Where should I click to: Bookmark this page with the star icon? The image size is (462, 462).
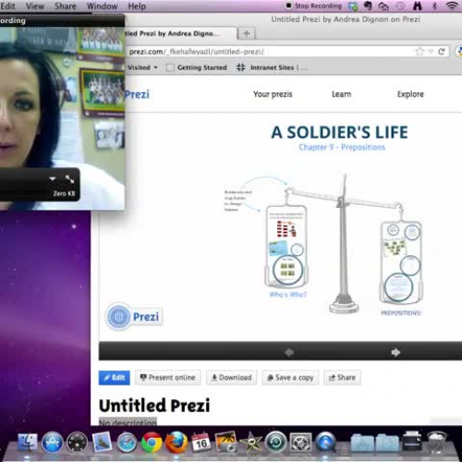pyautogui.click(x=419, y=52)
